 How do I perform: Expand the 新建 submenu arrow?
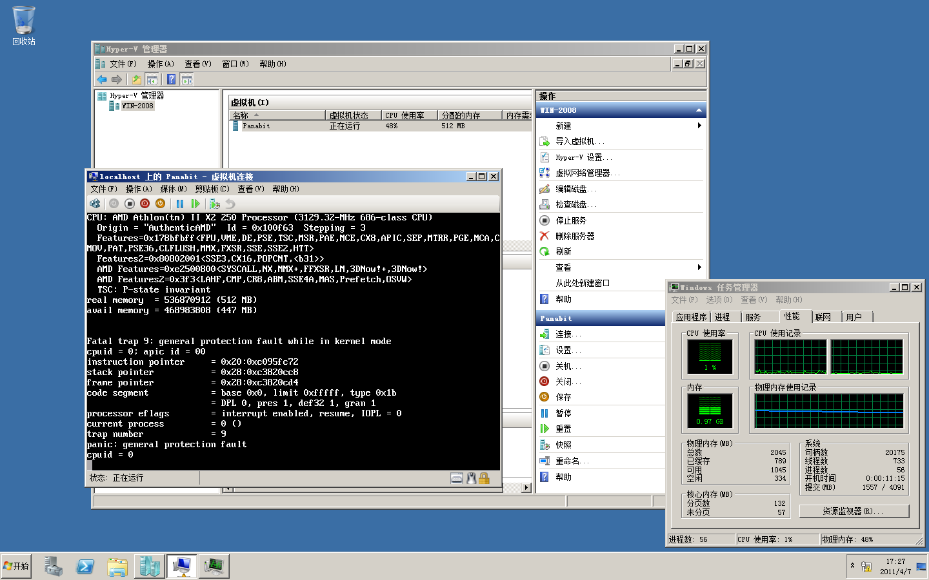click(699, 126)
